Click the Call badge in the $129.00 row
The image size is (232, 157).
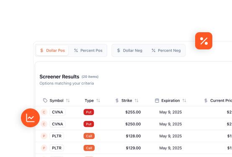coord(89,148)
